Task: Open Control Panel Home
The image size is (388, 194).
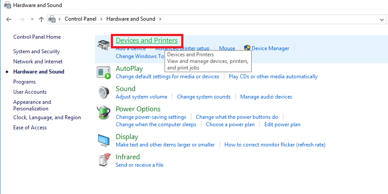Action: (37, 37)
